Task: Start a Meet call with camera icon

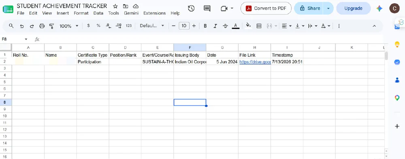Action: pos(224,8)
